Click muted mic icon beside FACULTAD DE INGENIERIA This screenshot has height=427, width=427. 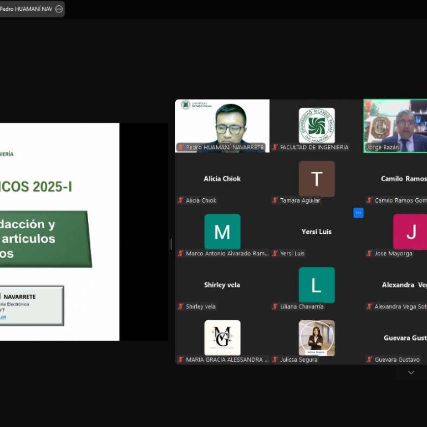tap(275, 147)
